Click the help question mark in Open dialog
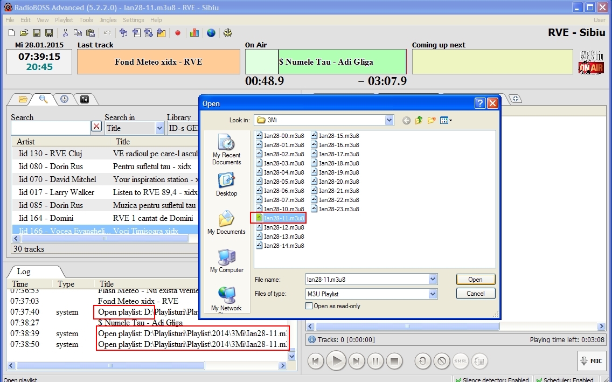Image resolution: width=612 pixels, height=382 pixels. coord(479,103)
